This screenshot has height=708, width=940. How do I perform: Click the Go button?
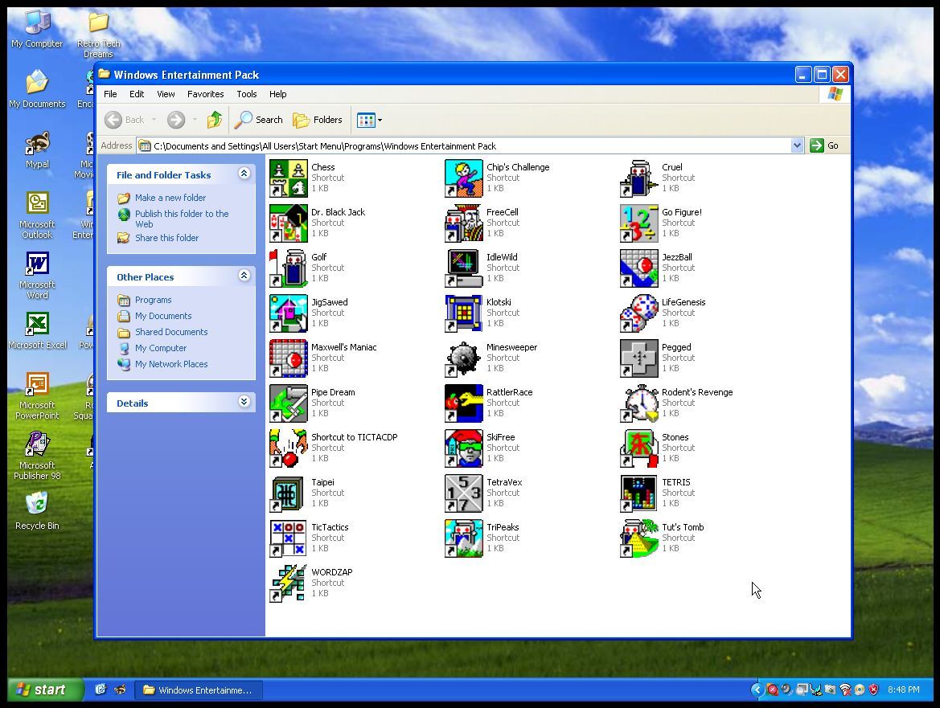pos(825,145)
